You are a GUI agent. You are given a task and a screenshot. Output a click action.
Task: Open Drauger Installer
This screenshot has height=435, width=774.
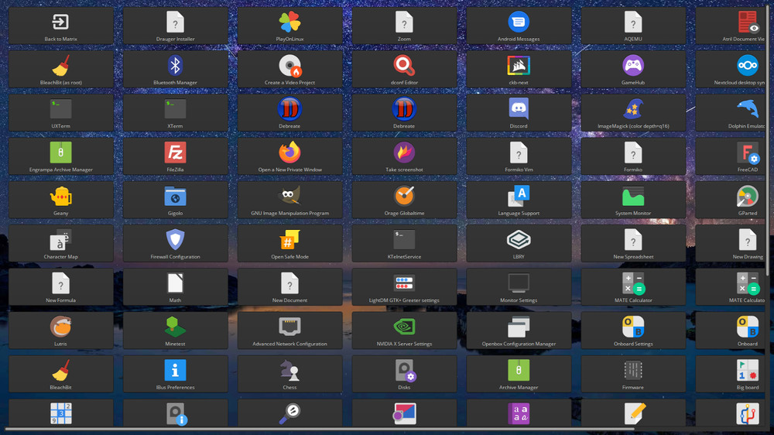(175, 26)
